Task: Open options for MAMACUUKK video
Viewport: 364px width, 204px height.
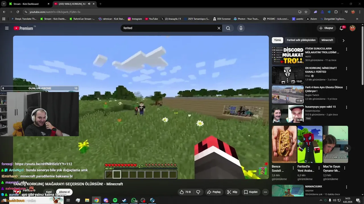Action: click(x=346, y=187)
